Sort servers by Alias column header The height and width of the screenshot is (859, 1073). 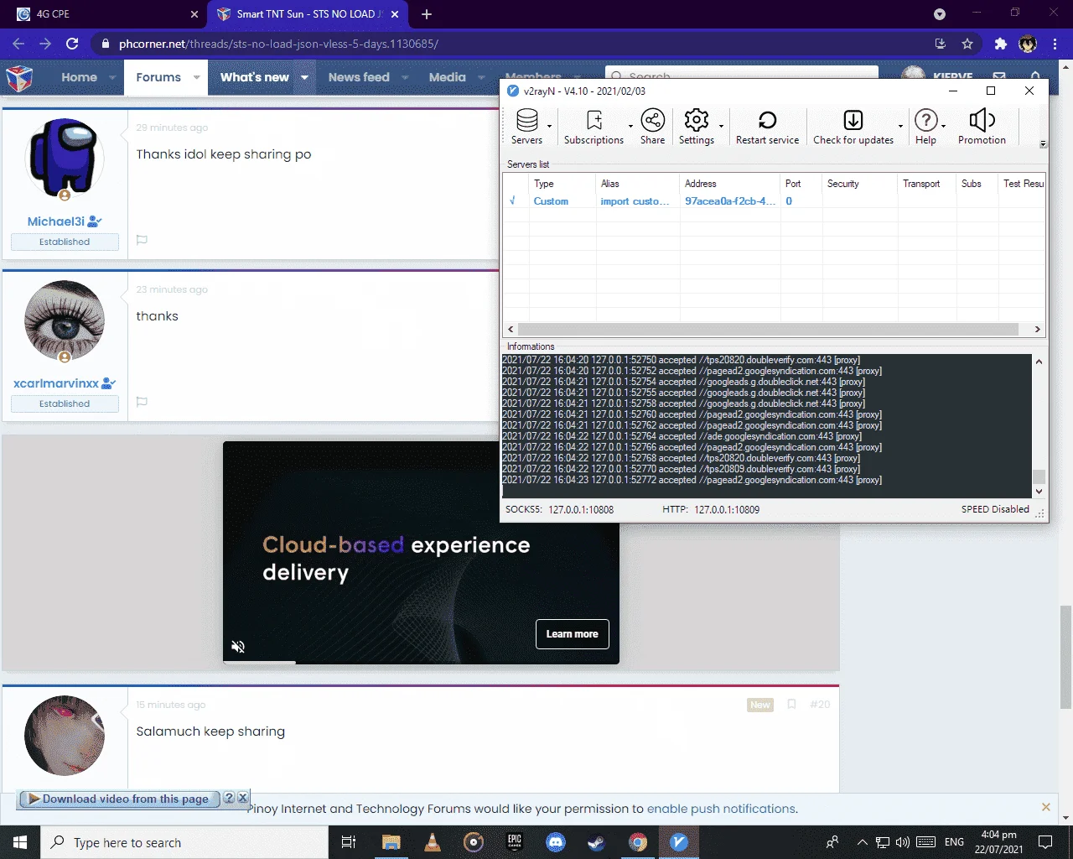click(637, 184)
